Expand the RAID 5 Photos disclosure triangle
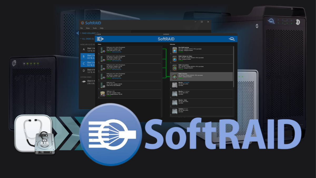 171,80
